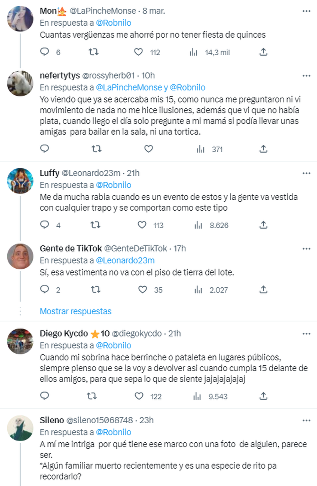
Task: Retweet the Gente de TikTok reply
Action: coord(95,290)
